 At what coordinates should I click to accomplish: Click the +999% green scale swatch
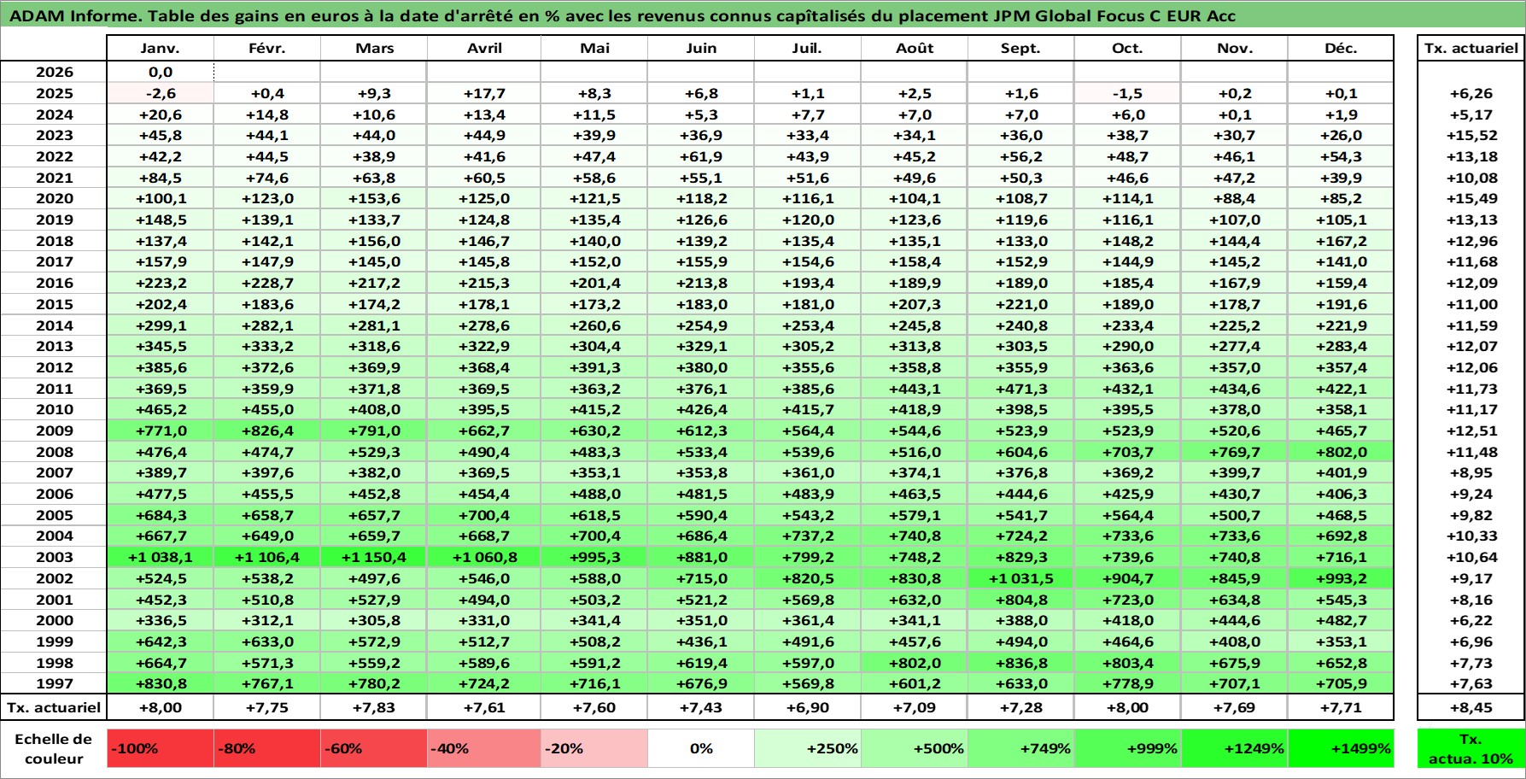(1127, 748)
